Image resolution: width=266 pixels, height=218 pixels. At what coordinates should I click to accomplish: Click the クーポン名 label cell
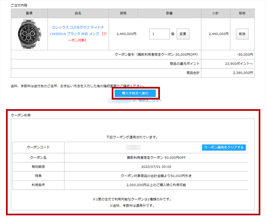pyautogui.click(x=38, y=158)
